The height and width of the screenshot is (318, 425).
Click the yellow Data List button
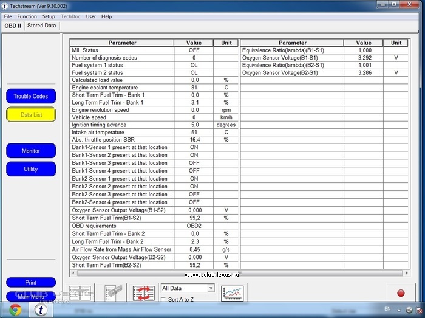coord(31,114)
